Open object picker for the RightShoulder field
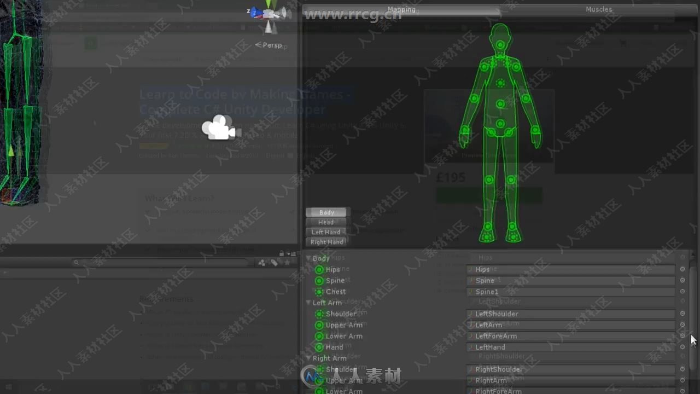Screen dimensions: 700x394 [x=682, y=369]
